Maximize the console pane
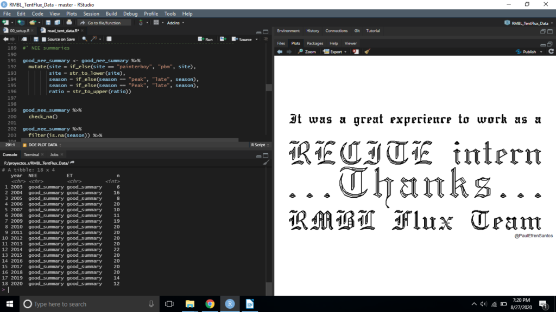Image resolution: width=556 pixels, height=312 pixels. [x=266, y=155]
